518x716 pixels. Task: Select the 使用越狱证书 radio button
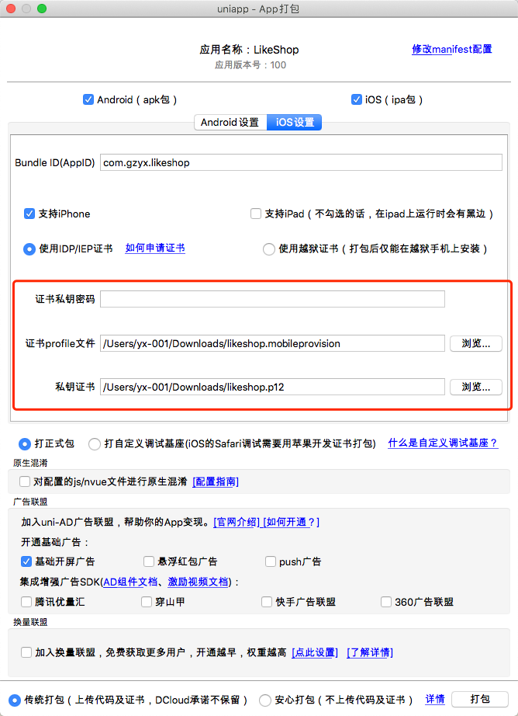click(269, 249)
